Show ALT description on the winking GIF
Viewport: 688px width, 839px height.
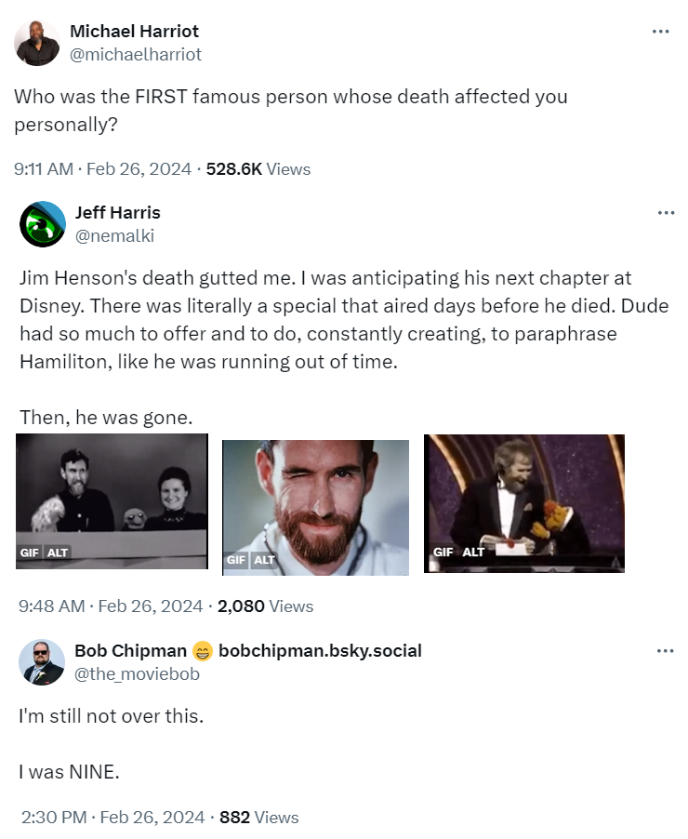click(265, 560)
